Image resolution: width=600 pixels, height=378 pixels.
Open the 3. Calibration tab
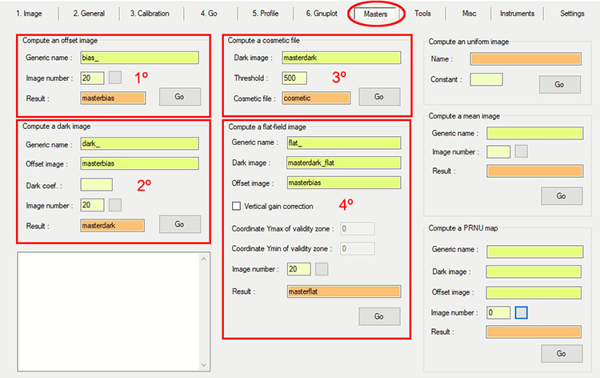[150, 14]
